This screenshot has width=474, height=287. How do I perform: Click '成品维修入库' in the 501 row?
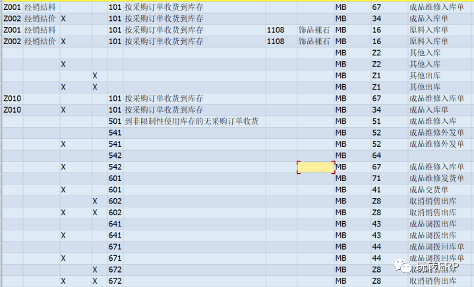(432, 121)
